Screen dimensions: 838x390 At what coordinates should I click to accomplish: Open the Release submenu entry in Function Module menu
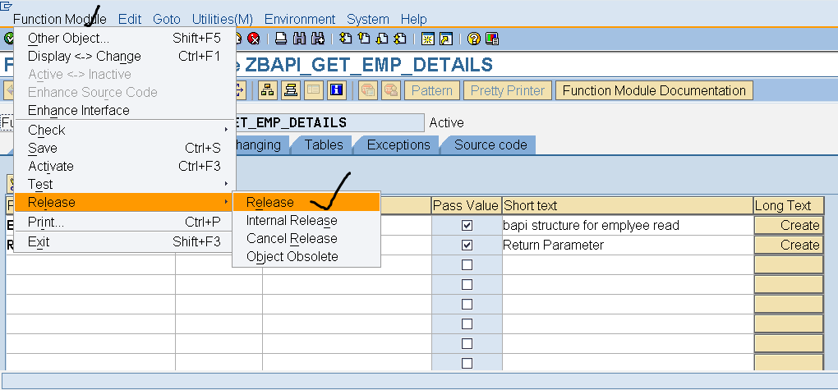(124, 203)
